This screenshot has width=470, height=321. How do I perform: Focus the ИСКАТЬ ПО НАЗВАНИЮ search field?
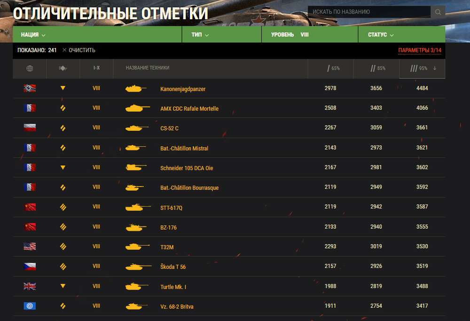[x=369, y=12]
